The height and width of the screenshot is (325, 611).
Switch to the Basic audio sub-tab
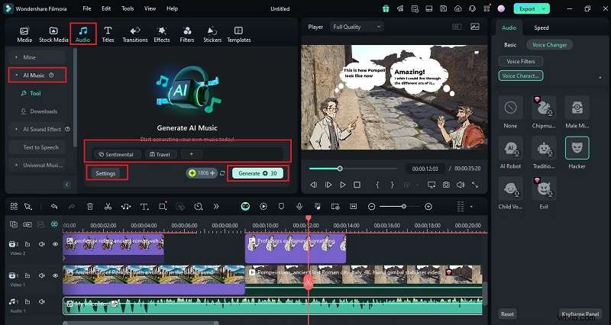tap(510, 45)
